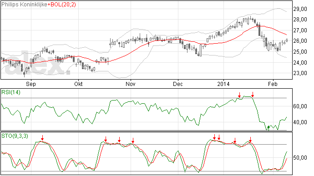Click the 25,00 price axis label
314x176 pixels.
tap(300, 52)
